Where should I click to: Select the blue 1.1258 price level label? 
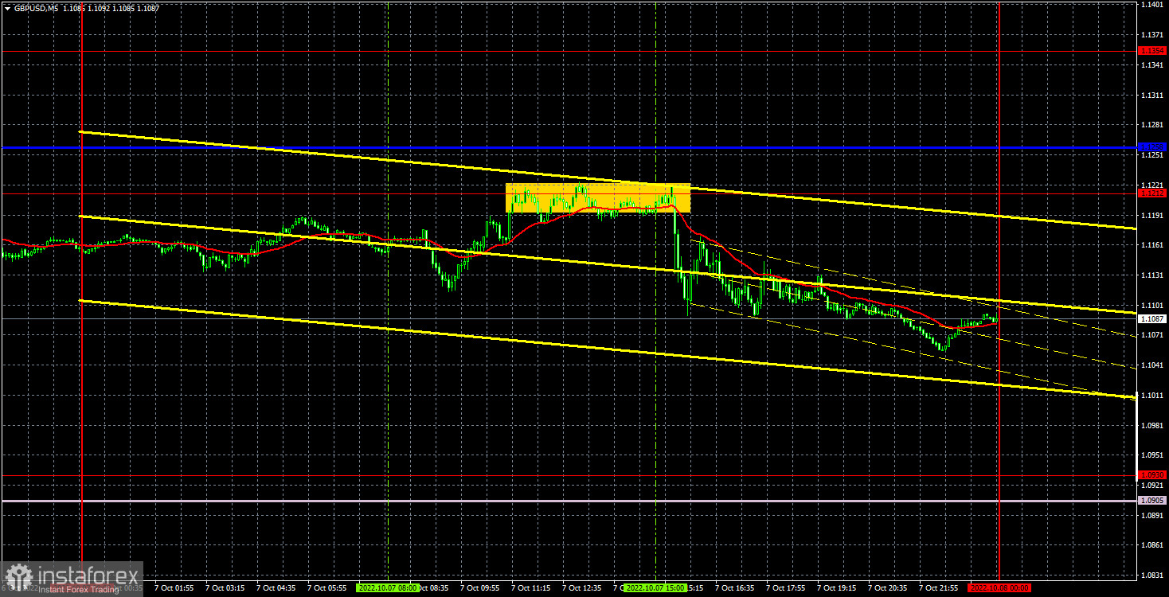tap(1152, 147)
